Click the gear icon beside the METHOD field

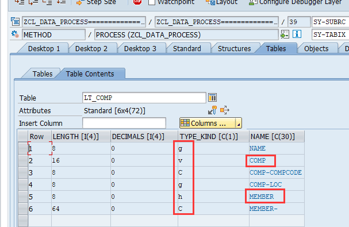pyautogui.click(x=15, y=34)
